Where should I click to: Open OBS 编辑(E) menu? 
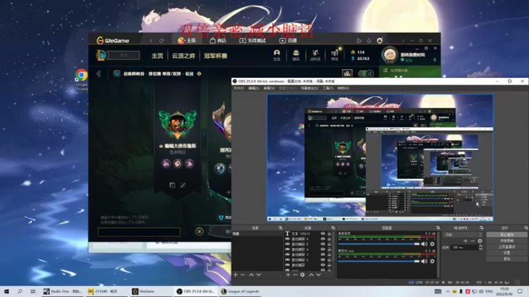(x=254, y=88)
